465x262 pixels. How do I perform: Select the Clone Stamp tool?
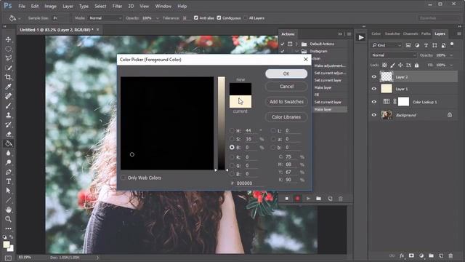(x=8, y=115)
